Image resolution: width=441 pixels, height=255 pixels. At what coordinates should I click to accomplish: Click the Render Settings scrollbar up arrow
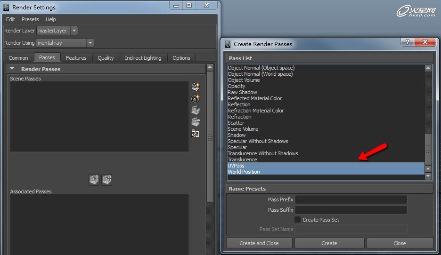point(210,67)
